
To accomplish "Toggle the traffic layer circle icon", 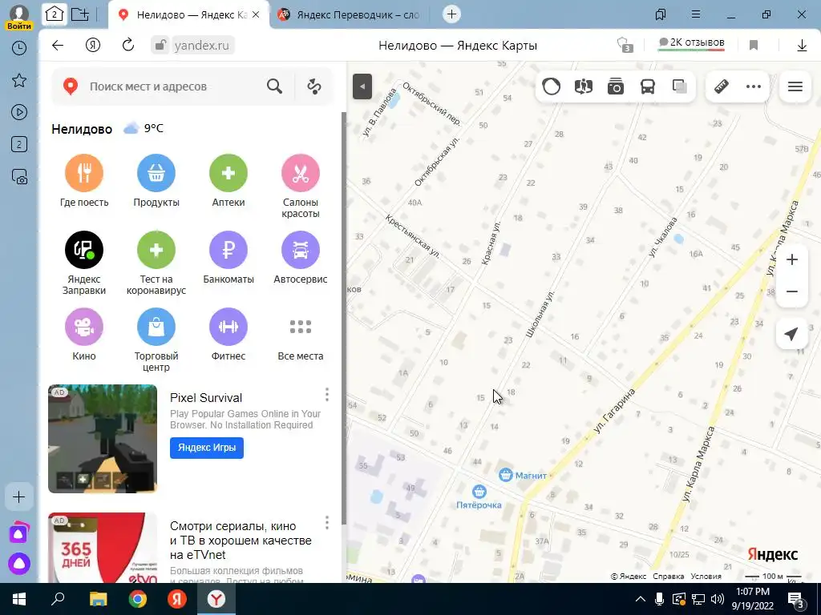I will (x=552, y=86).
